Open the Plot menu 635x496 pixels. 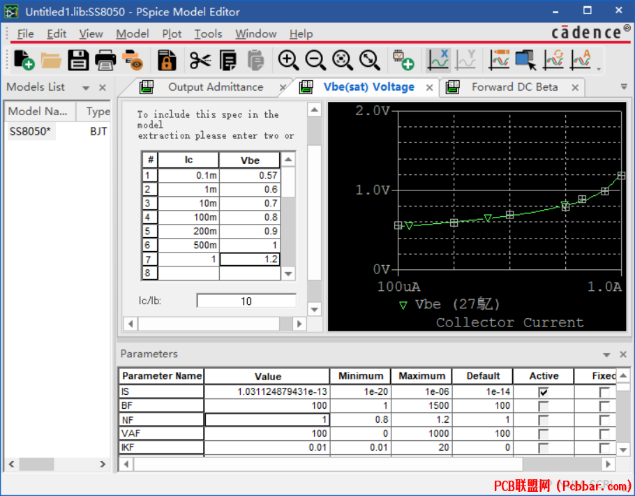(172, 33)
